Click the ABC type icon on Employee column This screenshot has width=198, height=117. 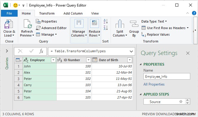pos(26,60)
